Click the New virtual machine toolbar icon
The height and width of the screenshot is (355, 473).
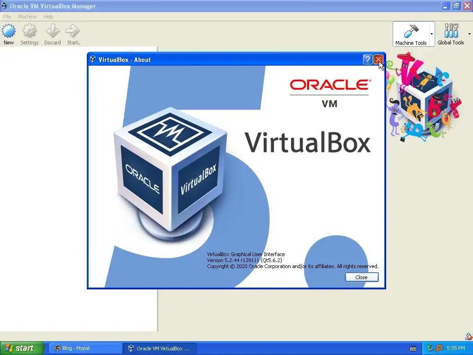click(8, 31)
